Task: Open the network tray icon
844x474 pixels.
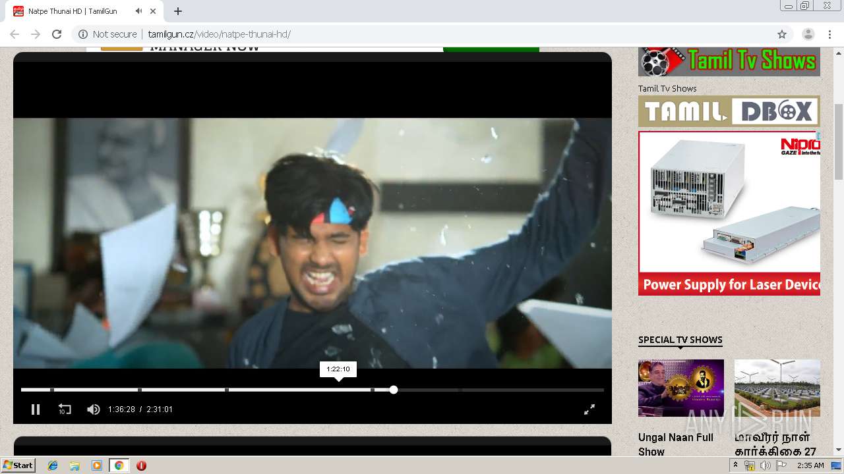Action: coord(750,465)
